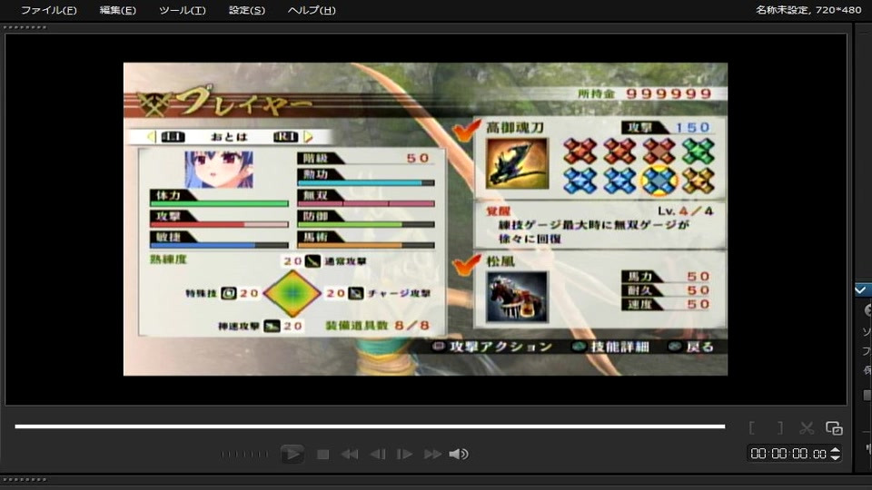
Task: Click the 高御魂刀 weapon name in preview
Action: click(x=515, y=128)
